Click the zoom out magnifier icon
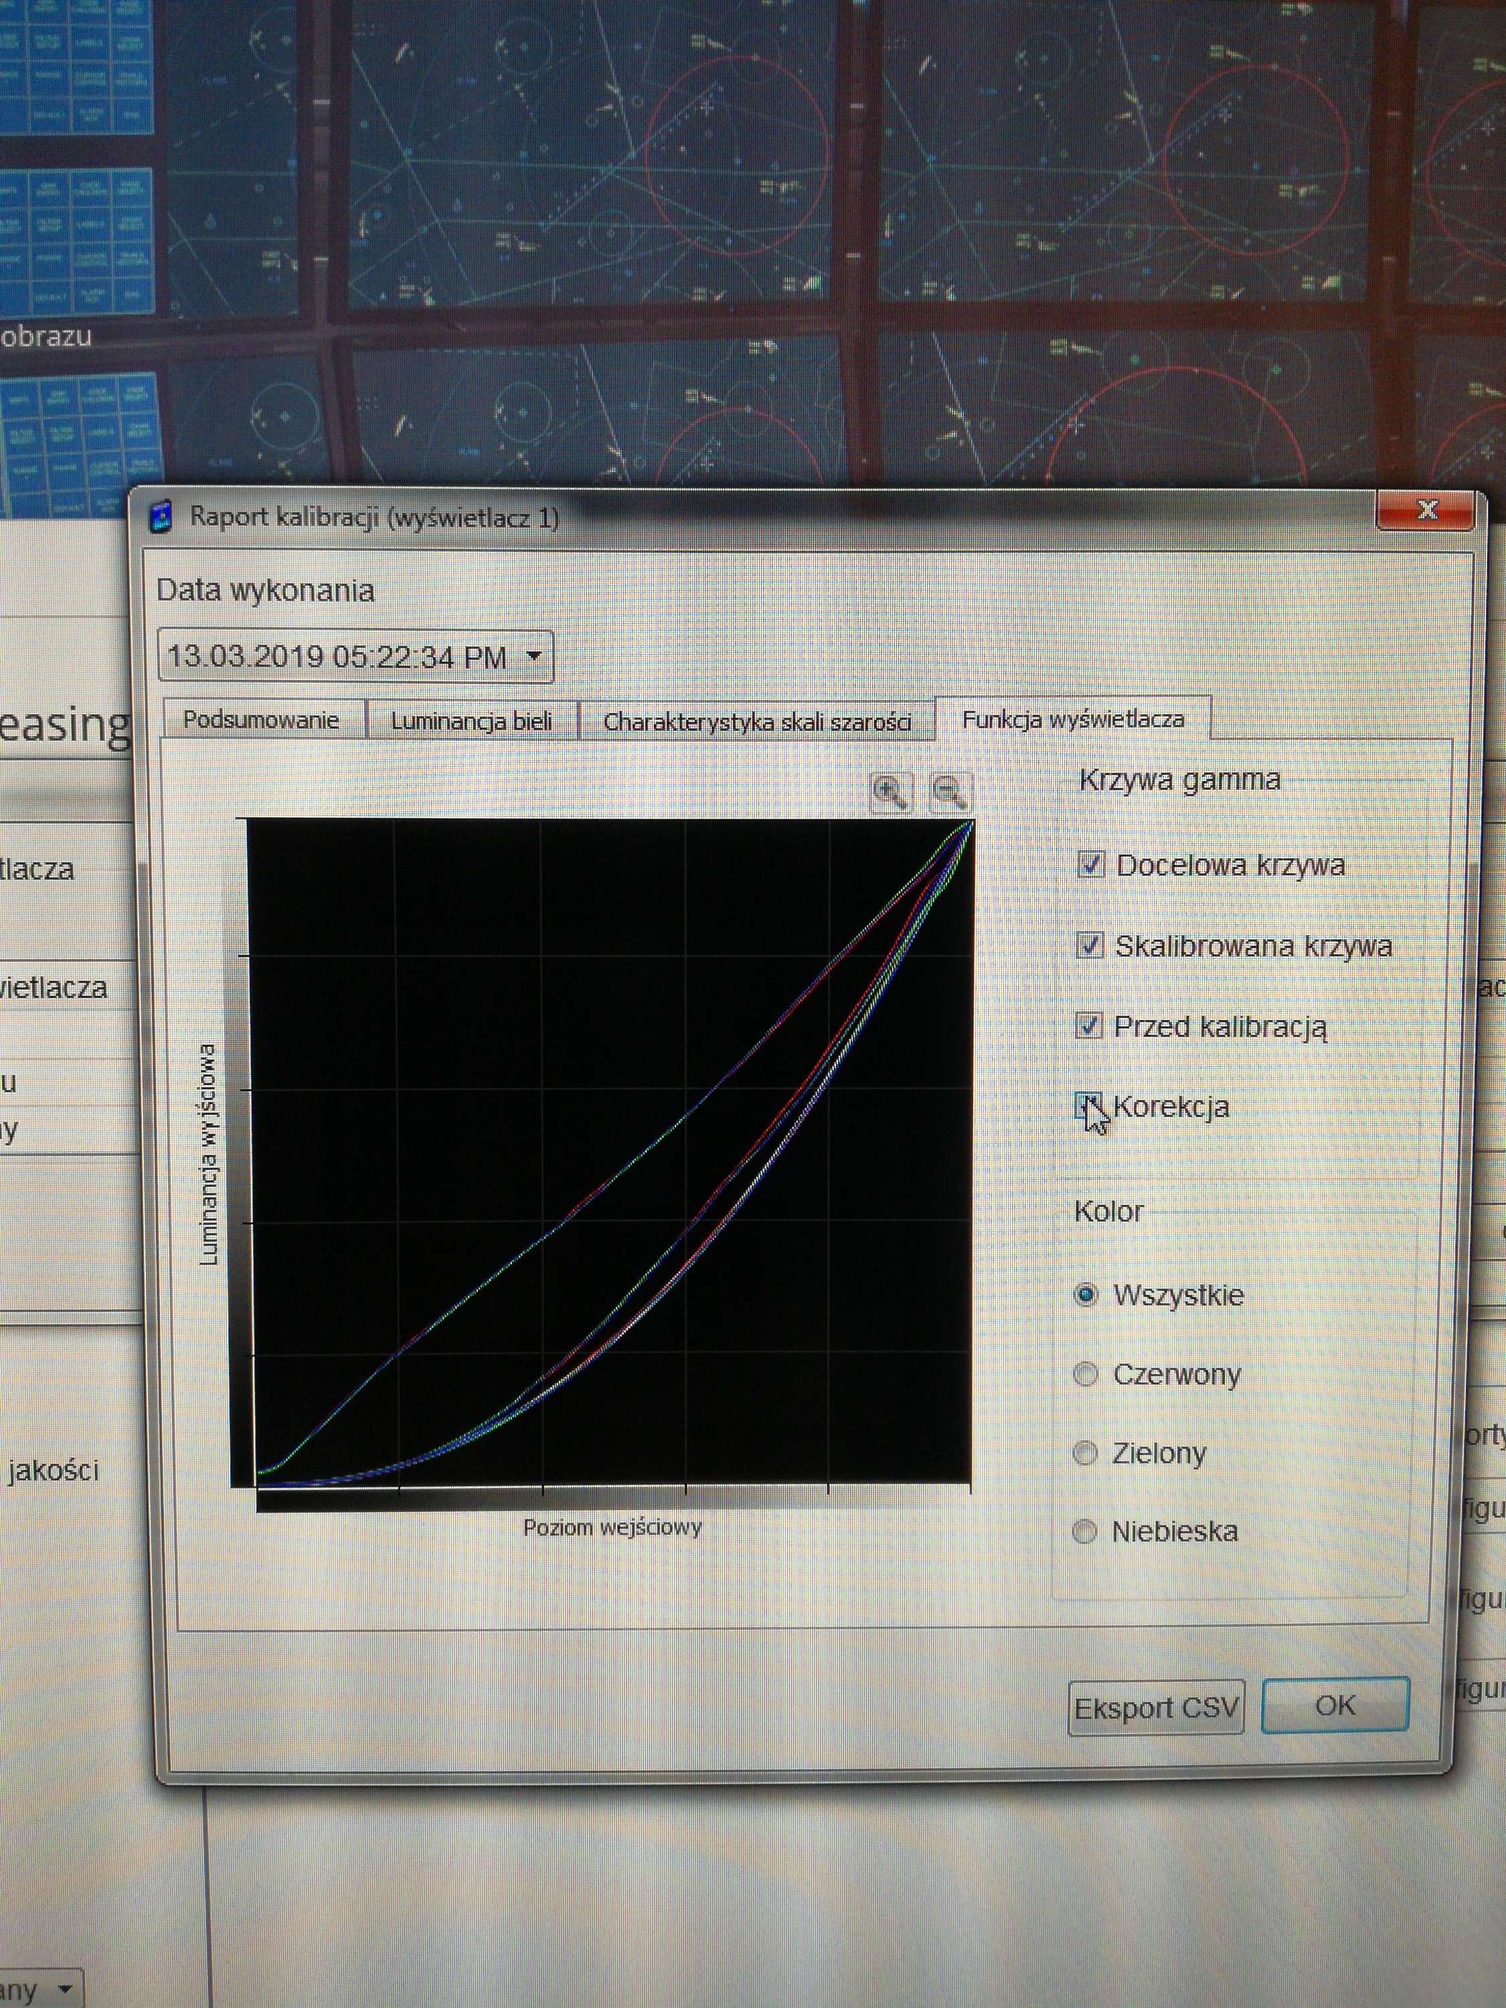 [950, 792]
